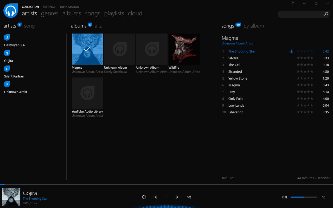This screenshot has width=333, height=208.
Task: Click the letter u artist index badge
Action: [x=7, y=84]
